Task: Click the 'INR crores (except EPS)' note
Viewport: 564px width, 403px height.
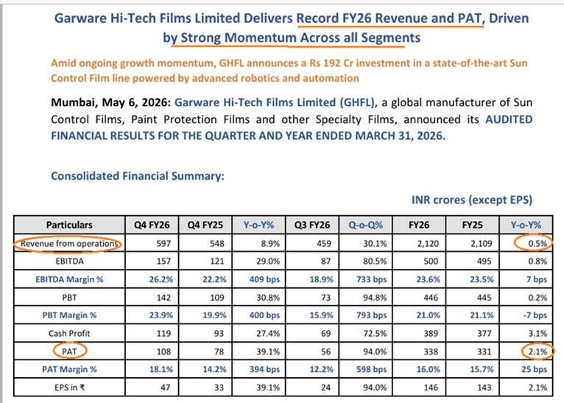Action: pyautogui.click(x=472, y=200)
